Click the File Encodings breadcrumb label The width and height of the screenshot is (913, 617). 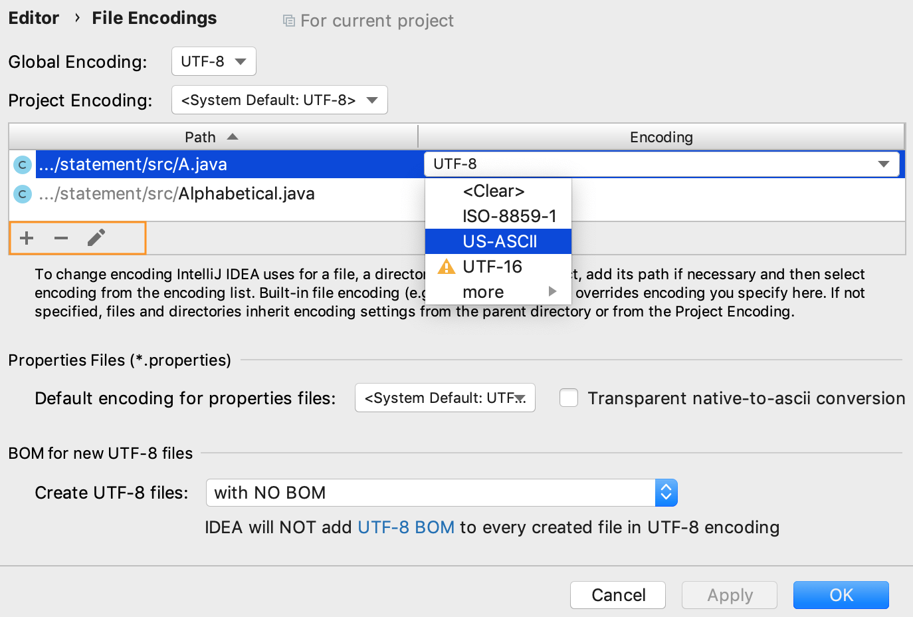(153, 18)
